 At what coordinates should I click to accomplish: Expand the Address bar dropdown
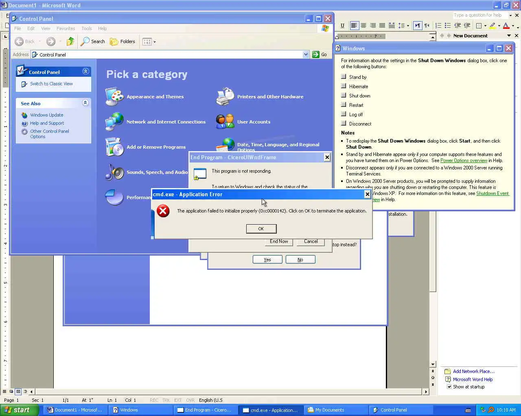coord(306,54)
